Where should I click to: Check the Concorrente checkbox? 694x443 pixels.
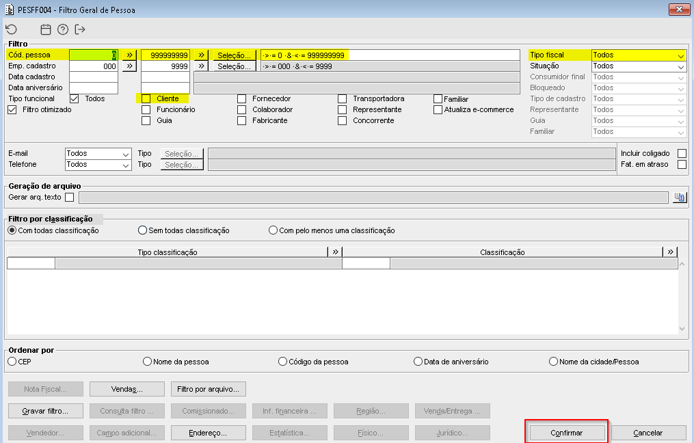[x=342, y=121]
